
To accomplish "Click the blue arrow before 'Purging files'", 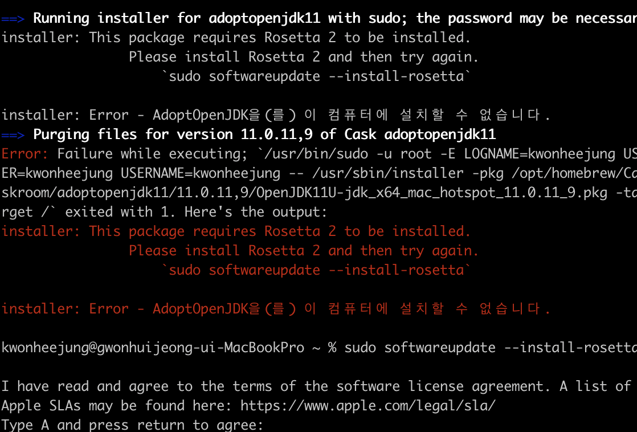I will click(x=13, y=135).
